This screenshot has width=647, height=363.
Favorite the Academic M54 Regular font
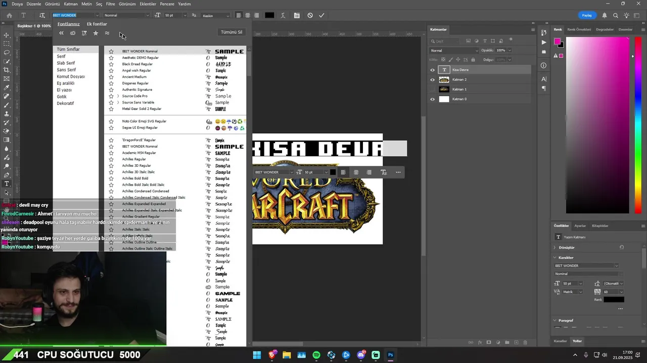point(111,153)
